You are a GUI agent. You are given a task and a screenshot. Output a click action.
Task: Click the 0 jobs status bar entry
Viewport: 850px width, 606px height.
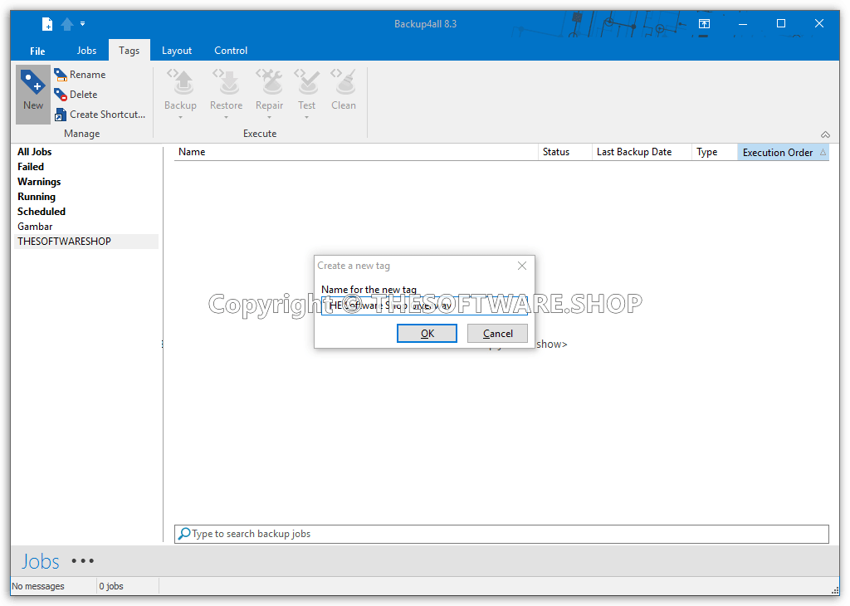tap(111, 586)
